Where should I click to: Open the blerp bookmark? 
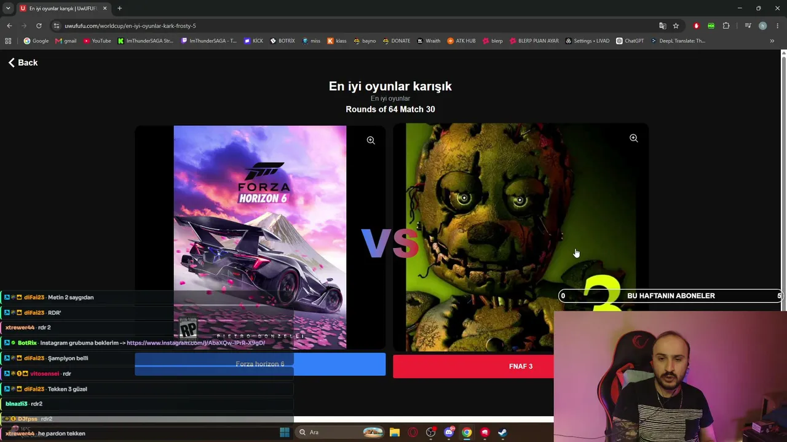(x=492, y=41)
